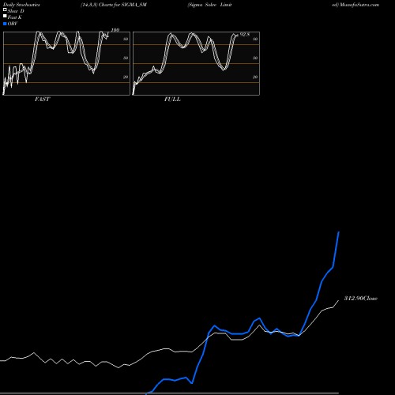The image size is (395, 395).
Task: Select the 'OBV' legend label
Action: 13,24
